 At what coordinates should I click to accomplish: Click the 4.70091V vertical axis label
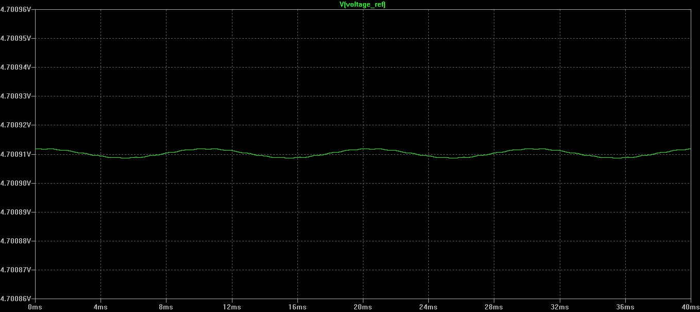pyautogui.click(x=15, y=154)
